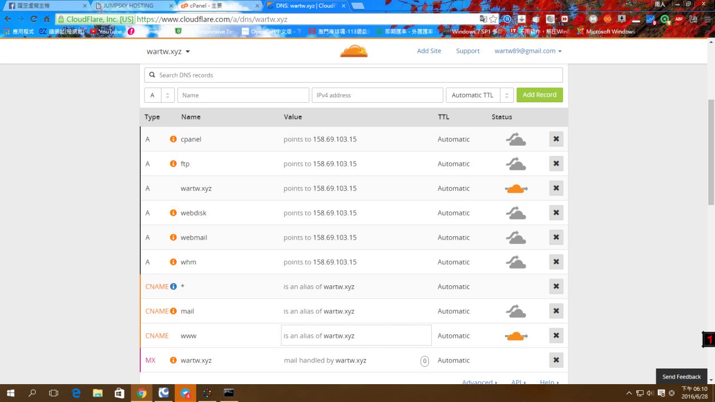Focus the Search DNS records field
This screenshot has height=402, width=715.
tap(354, 75)
